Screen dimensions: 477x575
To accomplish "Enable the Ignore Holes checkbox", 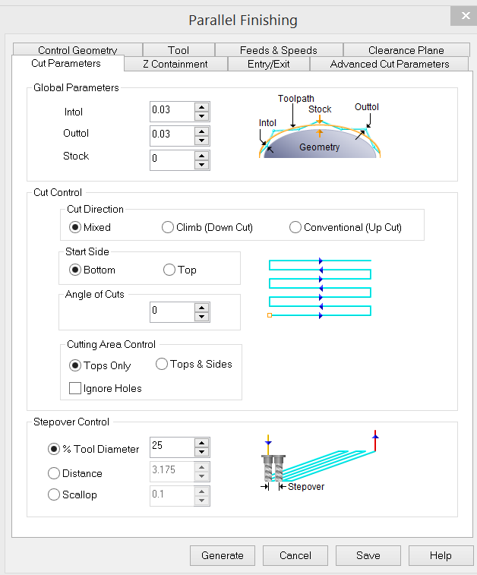I will point(75,388).
